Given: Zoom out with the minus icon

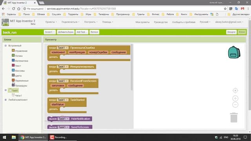Looking at the screenshot, I should [x=235, y=105].
